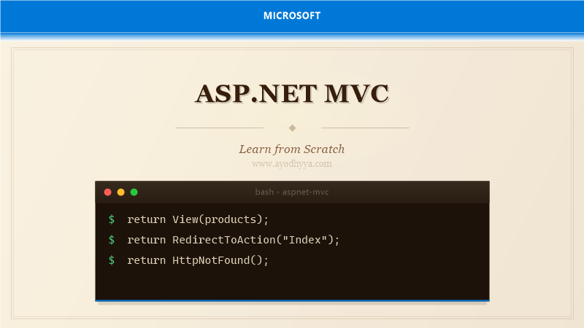Click the dollar prompt before HttpNotFound
The image size is (584, 328).
(x=112, y=260)
